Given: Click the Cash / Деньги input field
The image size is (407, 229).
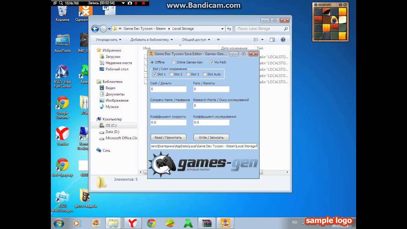Looking at the screenshot, I should (168, 89).
